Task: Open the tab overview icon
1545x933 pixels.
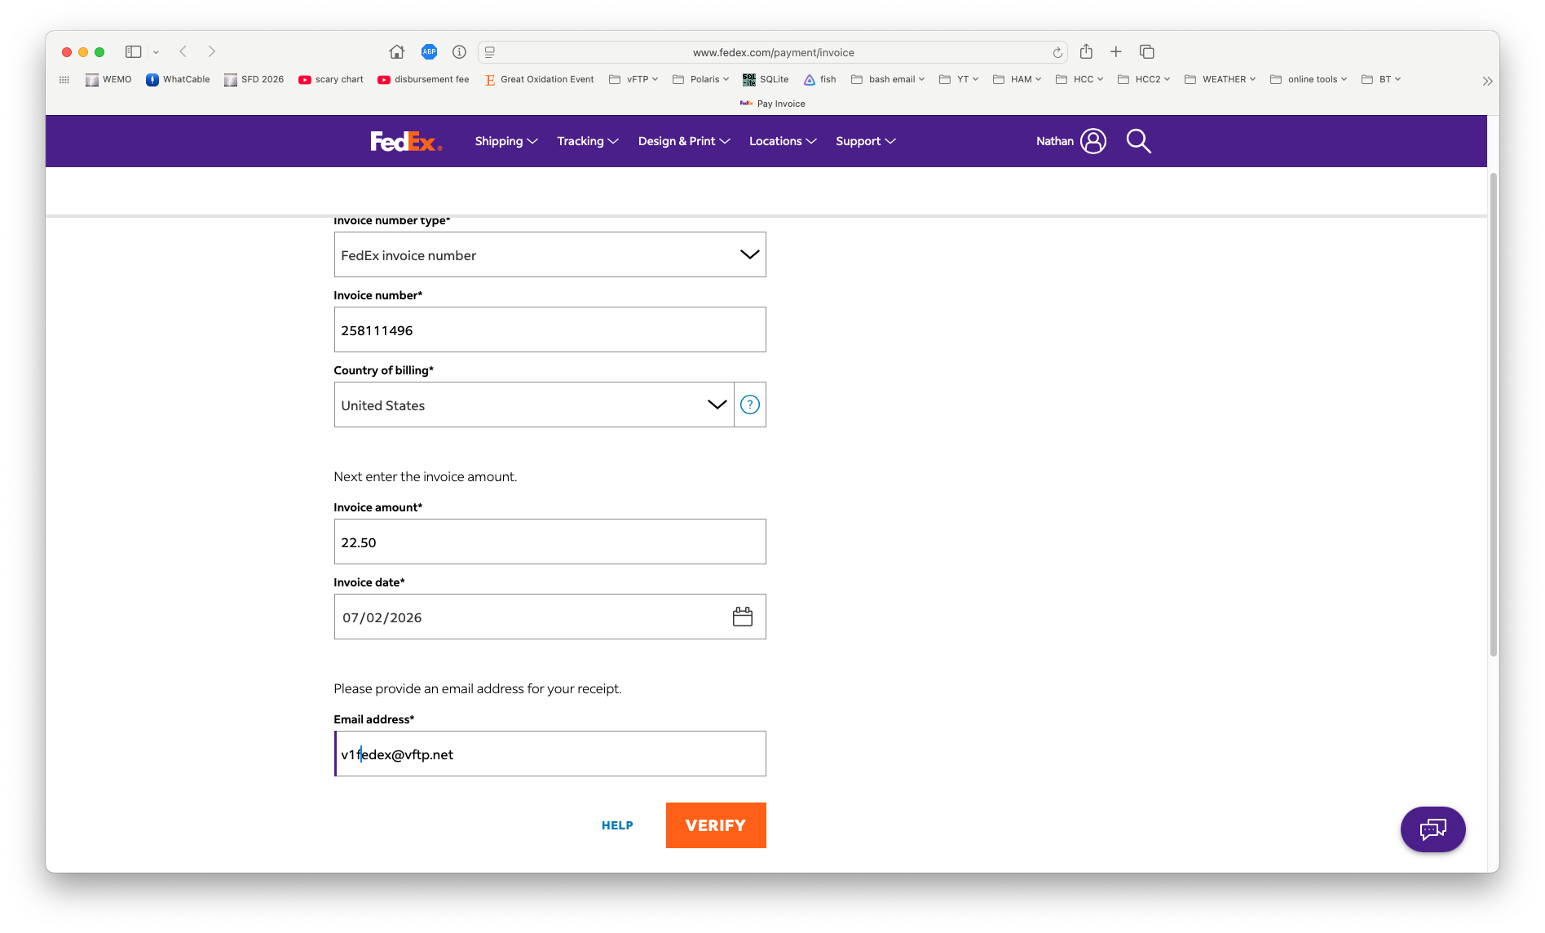Action: (1146, 51)
